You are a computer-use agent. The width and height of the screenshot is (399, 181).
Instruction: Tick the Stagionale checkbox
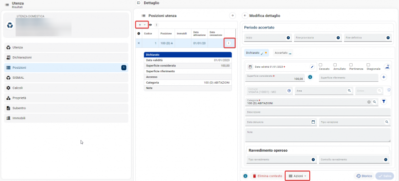pos(368,65)
